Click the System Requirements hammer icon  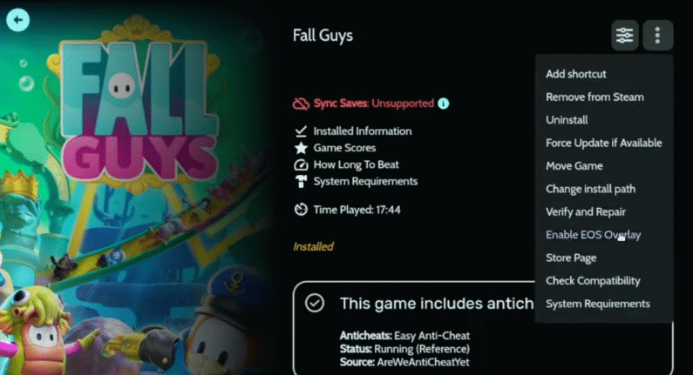coord(301,181)
